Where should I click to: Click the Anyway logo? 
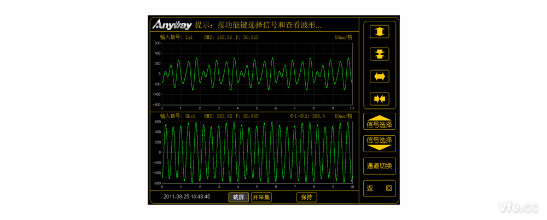tap(171, 25)
